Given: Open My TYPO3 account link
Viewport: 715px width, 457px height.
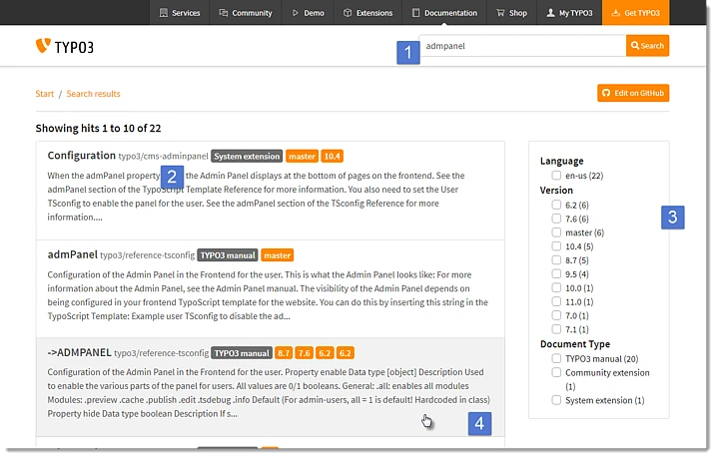Looking at the screenshot, I should pyautogui.click(x=570, y=13).
